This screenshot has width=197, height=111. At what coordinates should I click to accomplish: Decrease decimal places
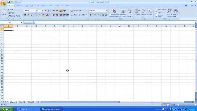pos(106,15)
